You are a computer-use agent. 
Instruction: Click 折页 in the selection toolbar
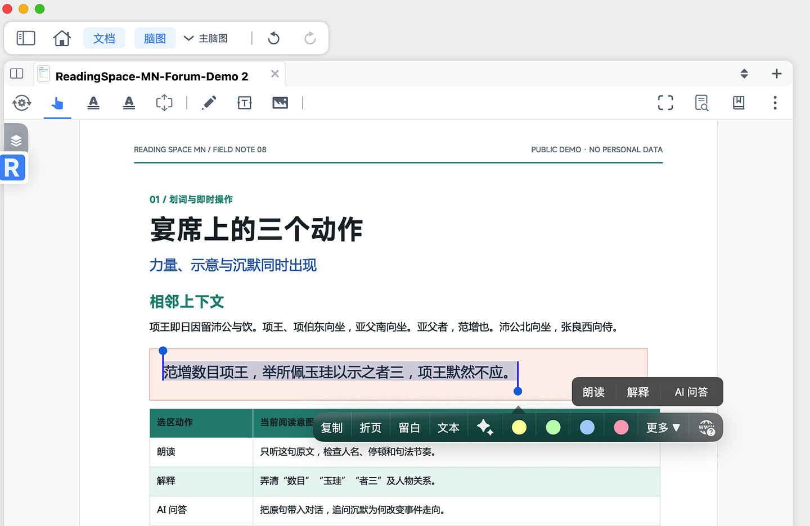(371, 428)
